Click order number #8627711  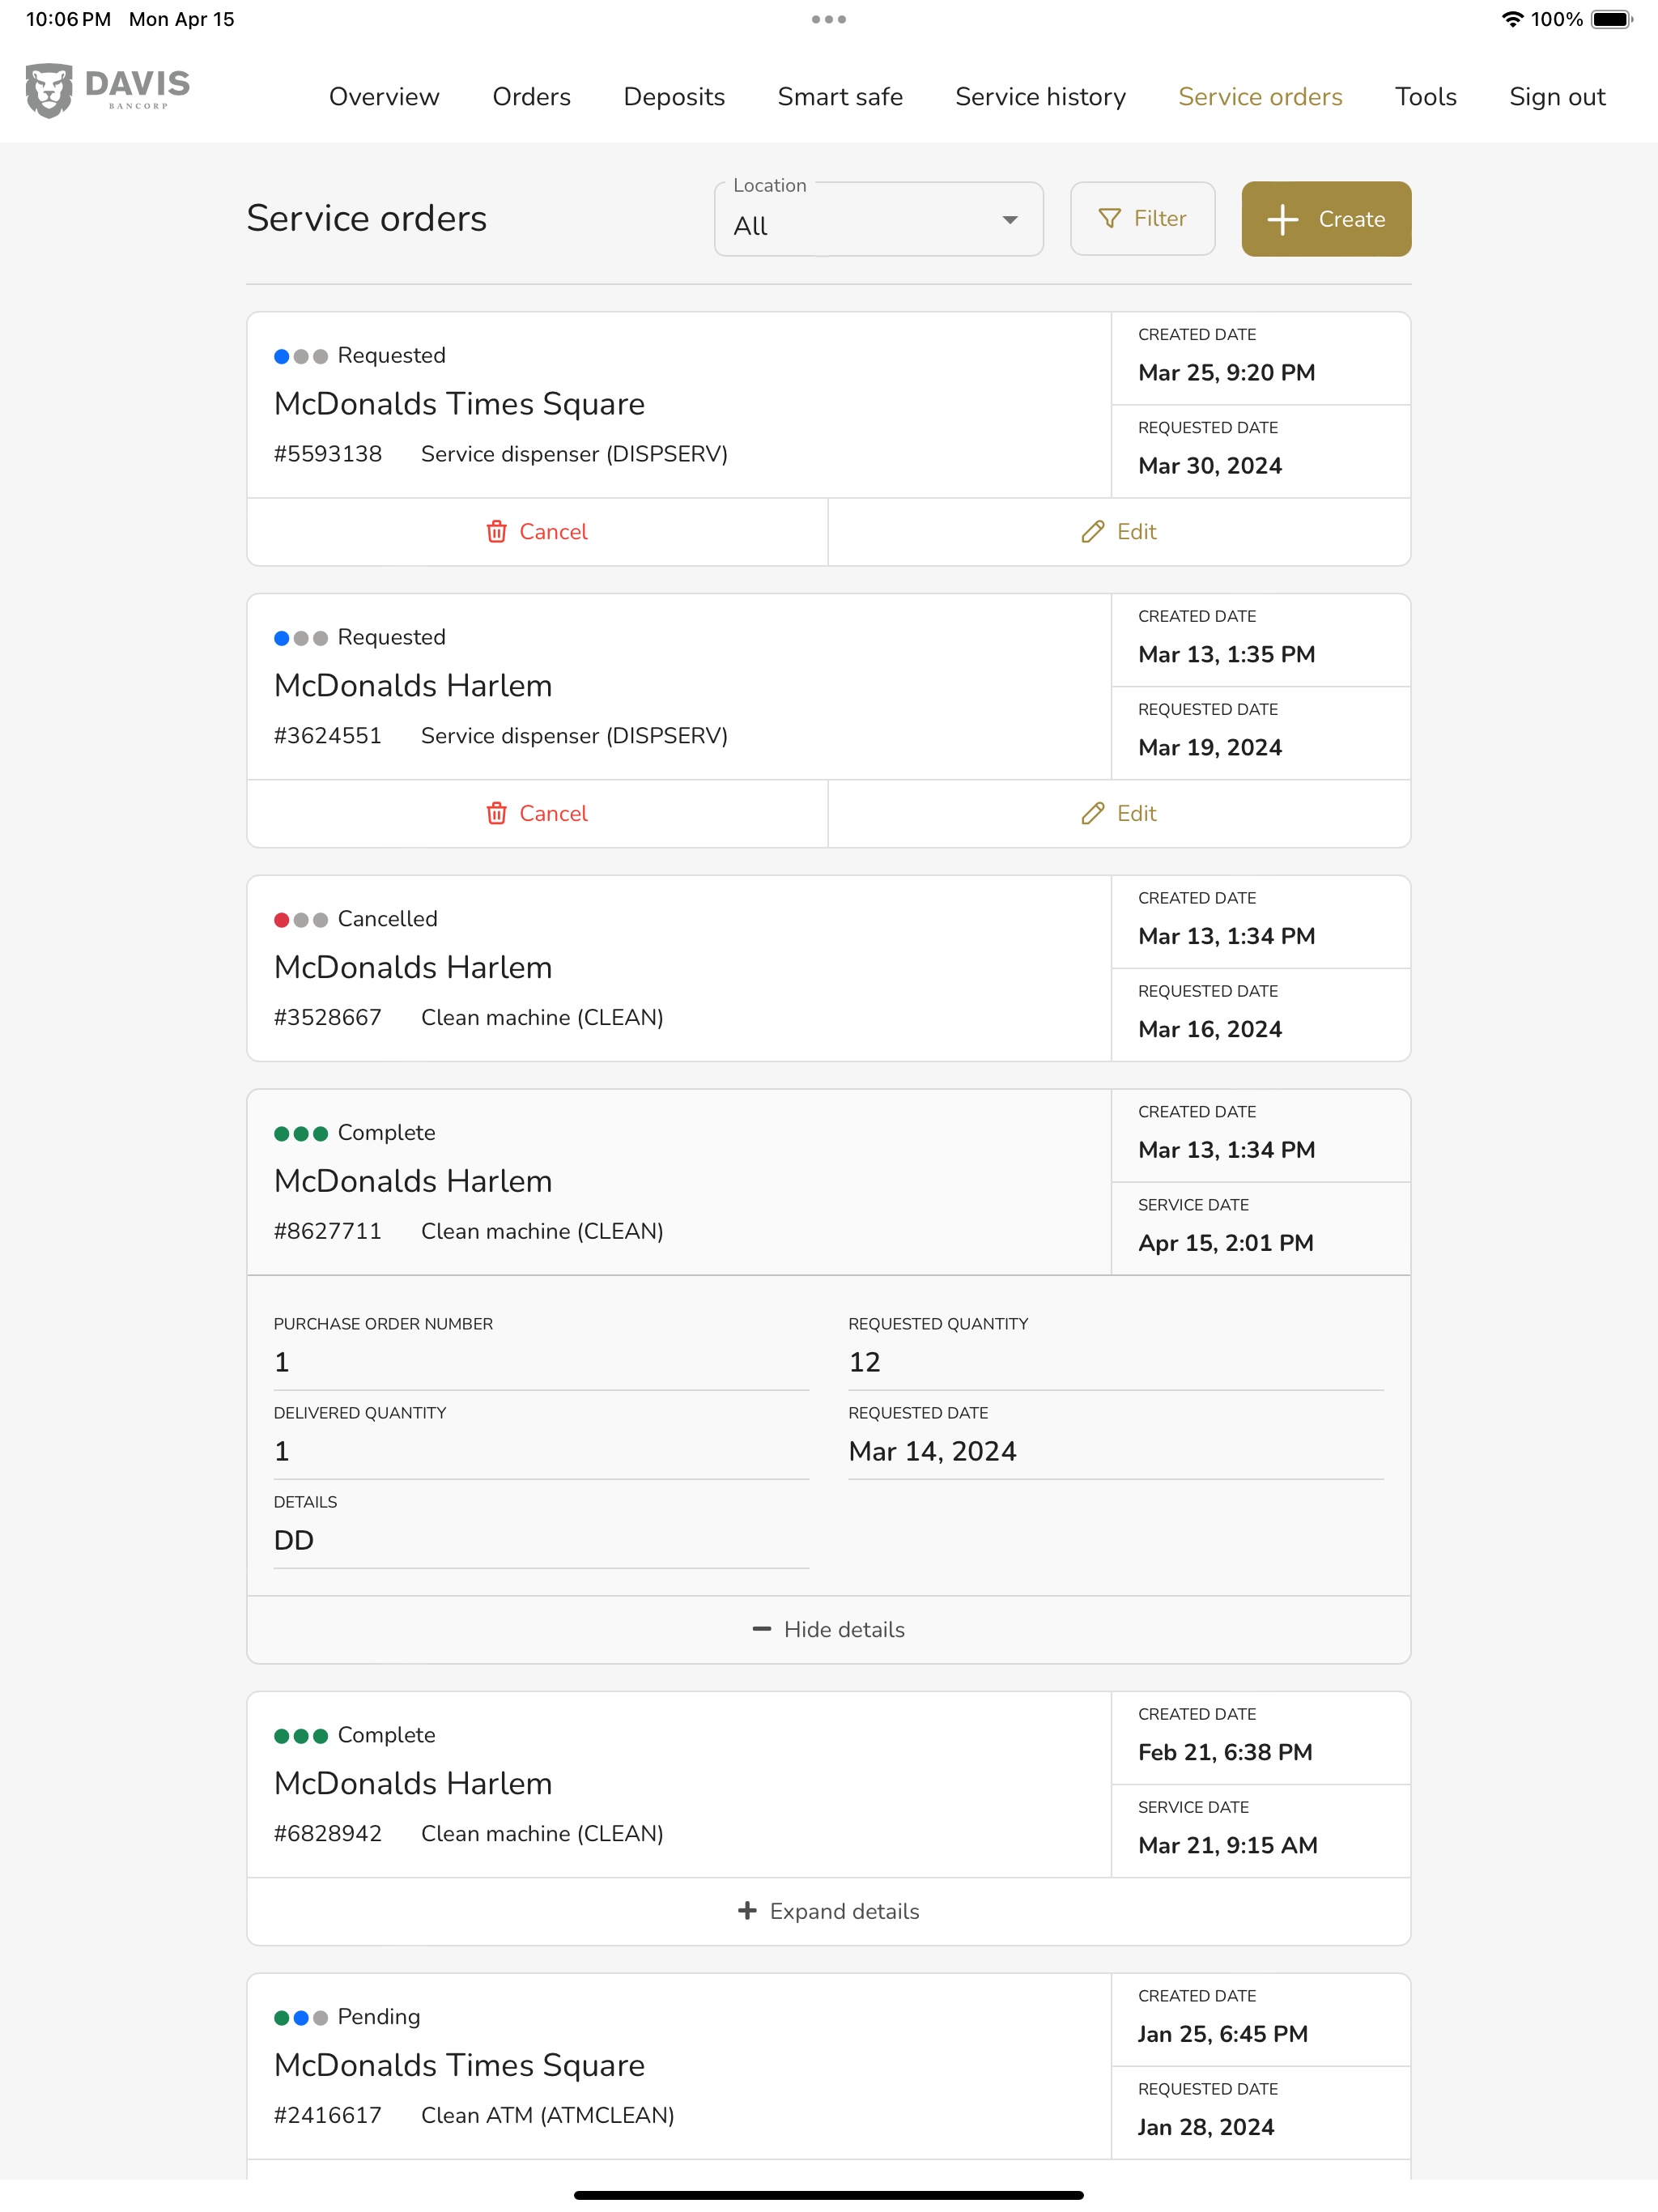pyautogui.click(x=328, y=1232)
